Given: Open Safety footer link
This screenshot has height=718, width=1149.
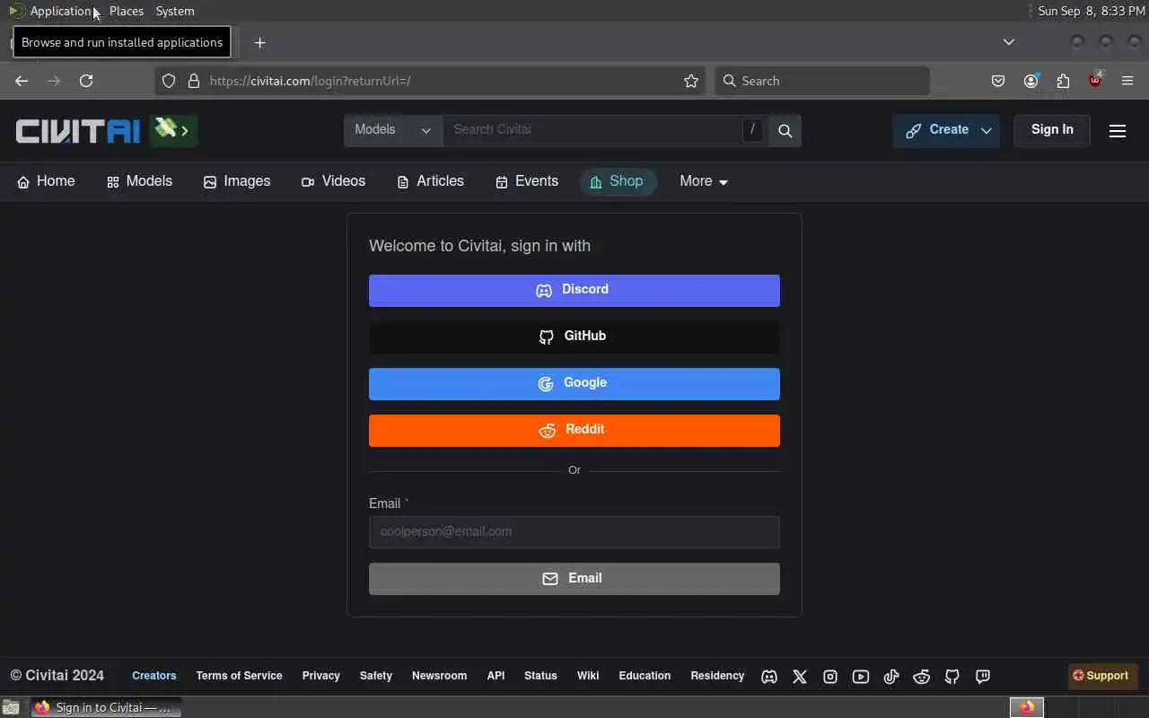Looking at the screenshot, I should pyautogui.click(x=376, y=676).
